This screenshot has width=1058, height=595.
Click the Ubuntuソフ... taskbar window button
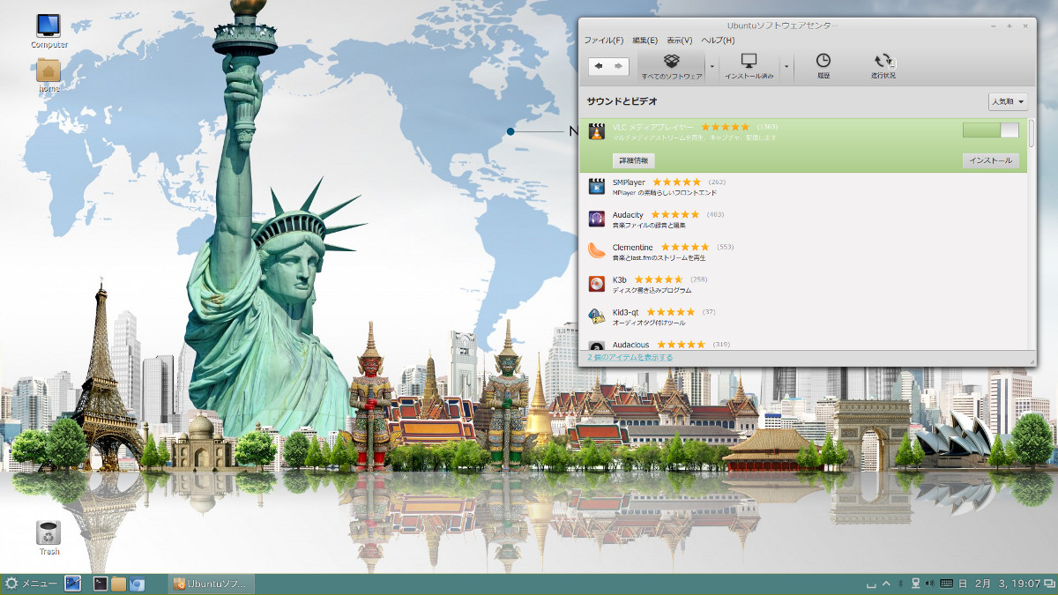pos(212,584)
